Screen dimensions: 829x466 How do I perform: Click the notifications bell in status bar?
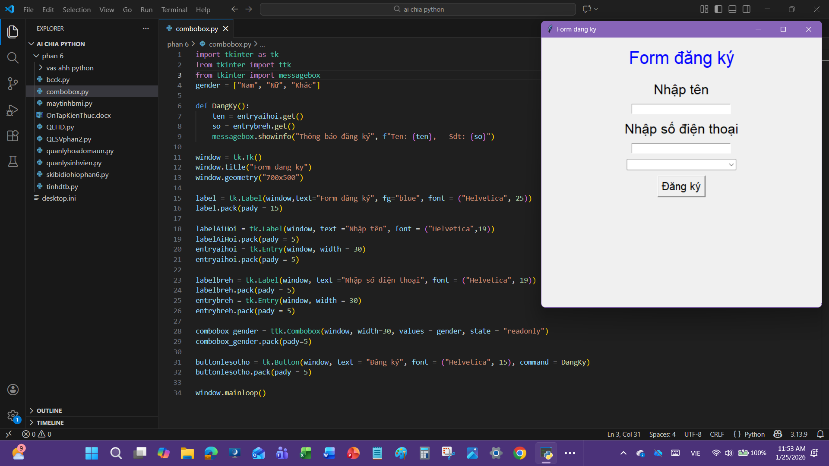pyautogui.click(x=820, y=434)
